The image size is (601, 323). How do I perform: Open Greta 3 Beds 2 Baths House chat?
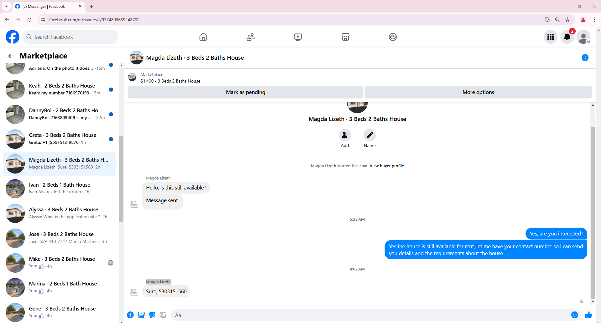point(60,139)
